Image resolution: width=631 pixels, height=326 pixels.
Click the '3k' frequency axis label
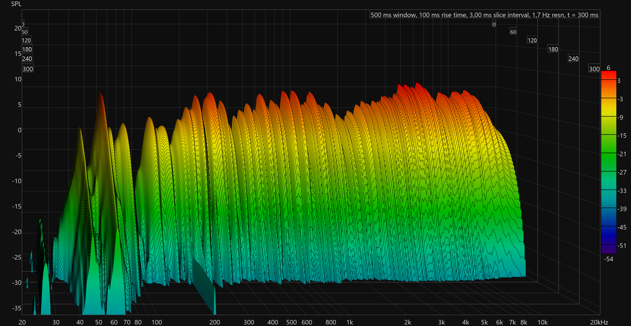coord(442,322)
